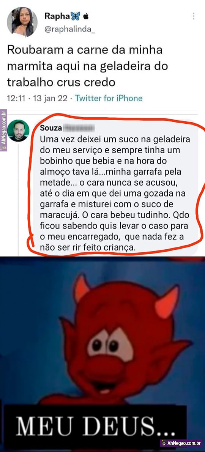Click the reply thread line below Souza's avatar
The image size is (205, 452).
[19, 200]
